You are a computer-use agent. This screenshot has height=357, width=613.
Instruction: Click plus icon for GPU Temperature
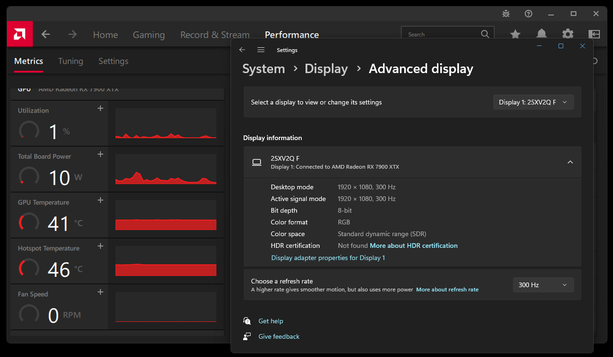click(x=100, y=201)
